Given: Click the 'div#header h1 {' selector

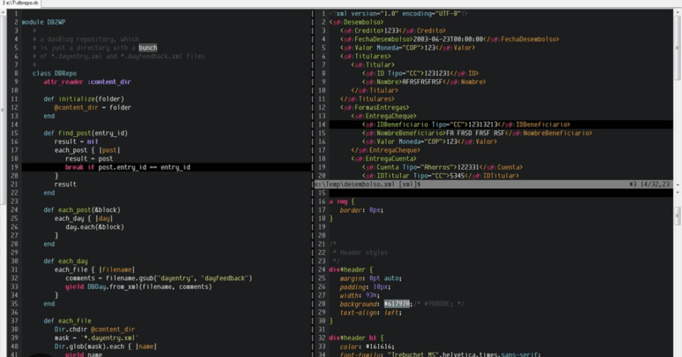Looking at the screenshot, I should coord(356,338).
